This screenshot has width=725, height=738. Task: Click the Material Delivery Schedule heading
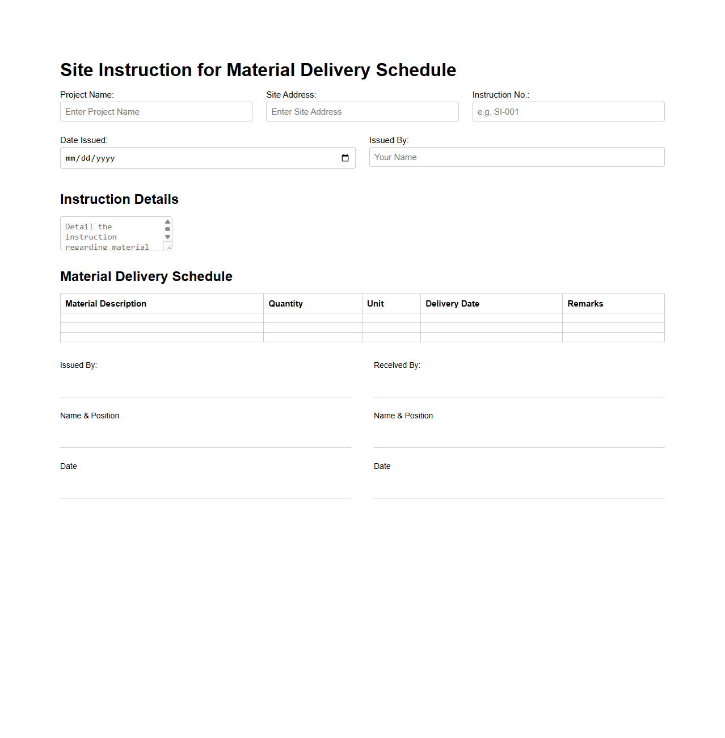pos(146,277)
